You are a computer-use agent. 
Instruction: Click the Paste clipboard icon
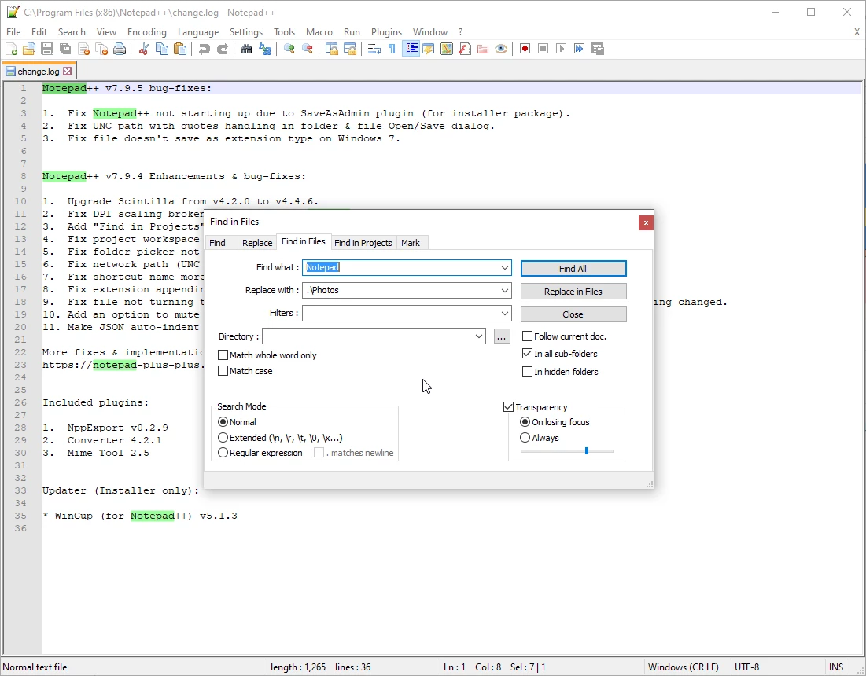pos(180,49)
